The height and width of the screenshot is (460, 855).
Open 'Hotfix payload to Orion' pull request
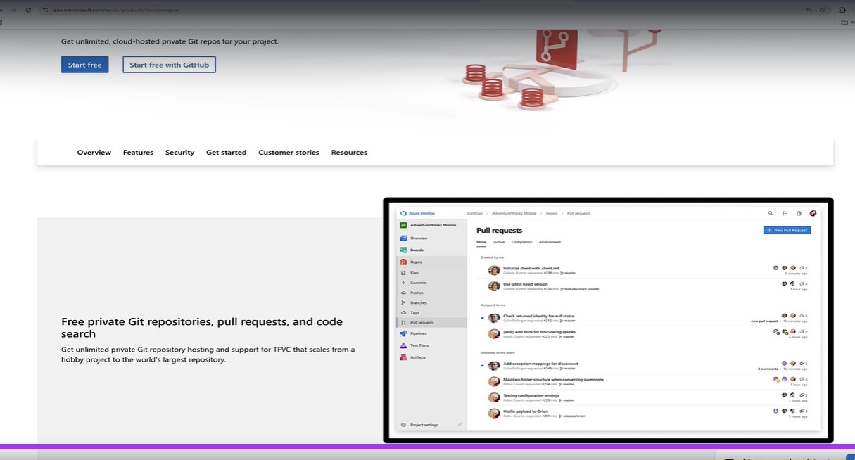[x=526, y=411]
